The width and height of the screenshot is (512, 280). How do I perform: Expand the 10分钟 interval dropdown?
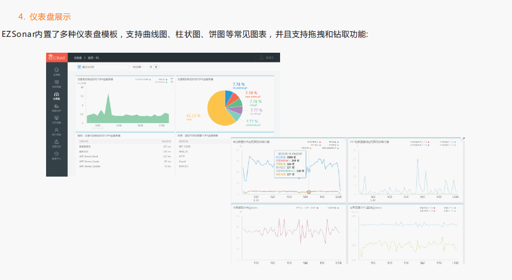(138, 67)
